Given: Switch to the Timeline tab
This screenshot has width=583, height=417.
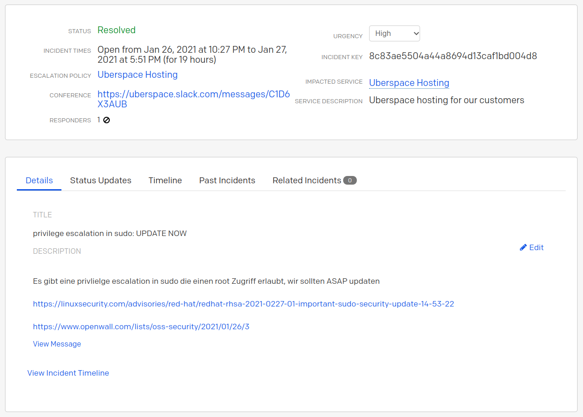Looking at the screenshot, I should (x=165, y=181).
